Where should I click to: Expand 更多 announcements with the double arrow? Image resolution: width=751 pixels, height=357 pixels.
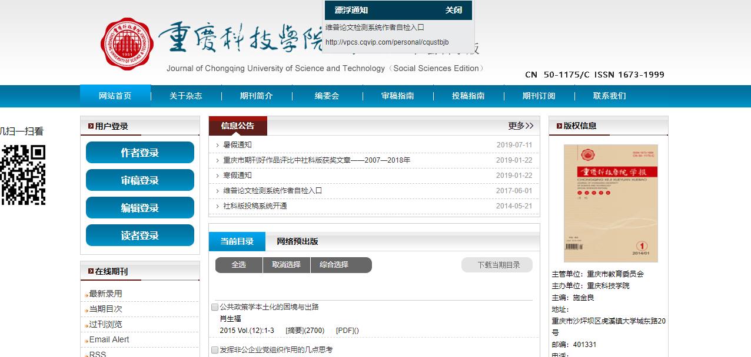(x=521, y=126)
